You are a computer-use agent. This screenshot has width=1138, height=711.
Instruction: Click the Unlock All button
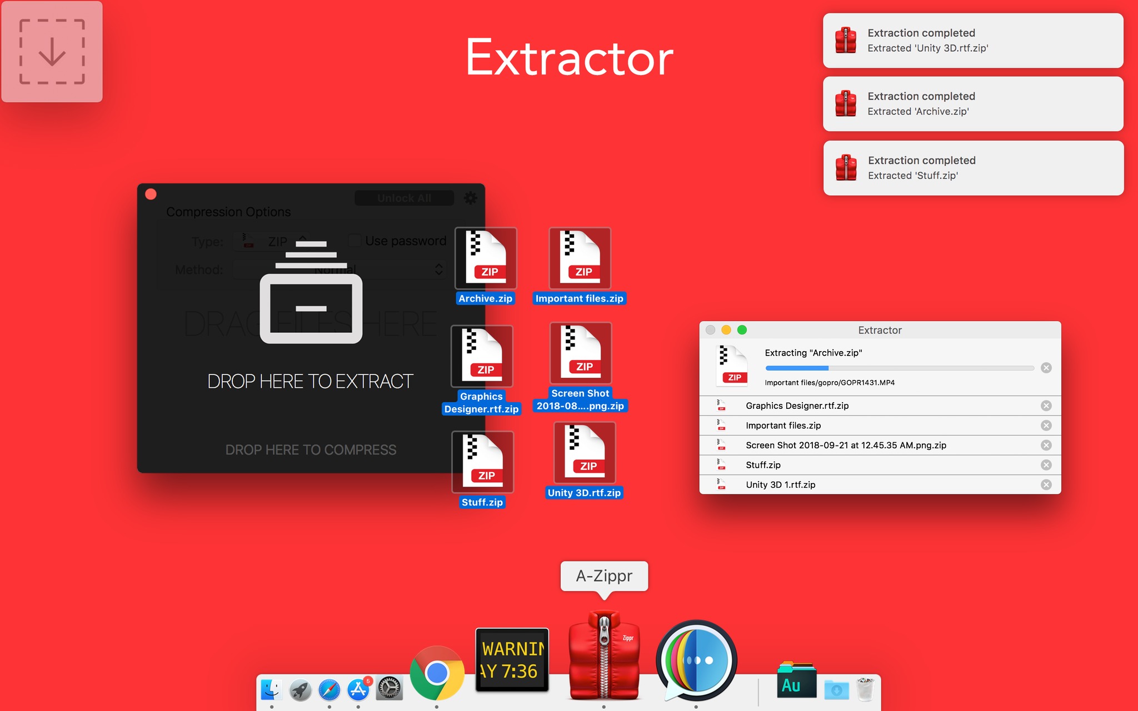404,198
